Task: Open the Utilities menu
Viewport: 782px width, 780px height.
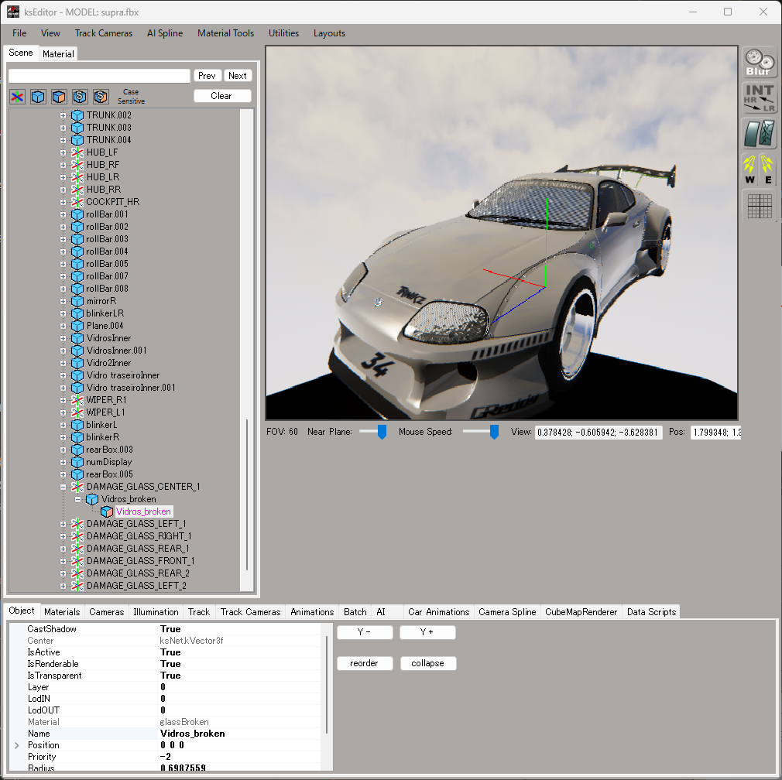Action: pos(284,33)
